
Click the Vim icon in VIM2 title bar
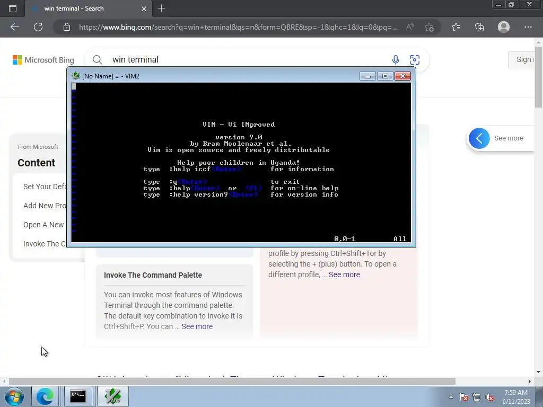coord(76,76)
